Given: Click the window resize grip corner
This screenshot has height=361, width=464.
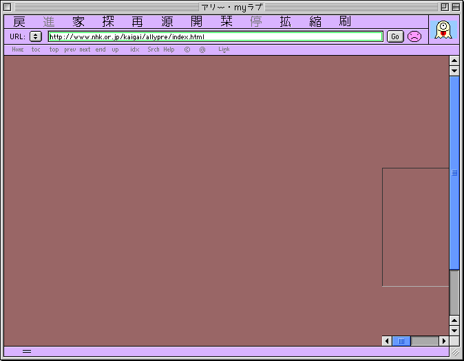Looking at the screenshot, I should click(455, 352).
